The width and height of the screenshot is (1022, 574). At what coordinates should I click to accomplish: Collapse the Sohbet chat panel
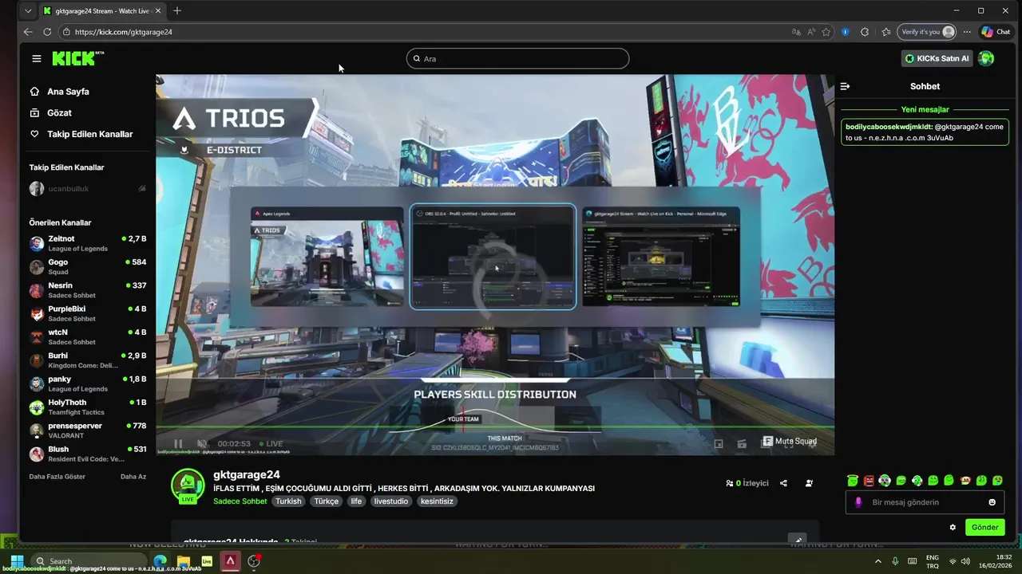845,86
